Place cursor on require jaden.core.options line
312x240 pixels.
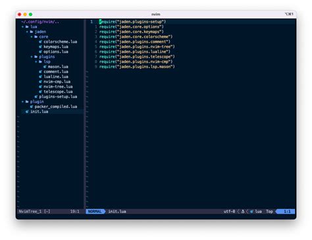(x=132, y=27)
